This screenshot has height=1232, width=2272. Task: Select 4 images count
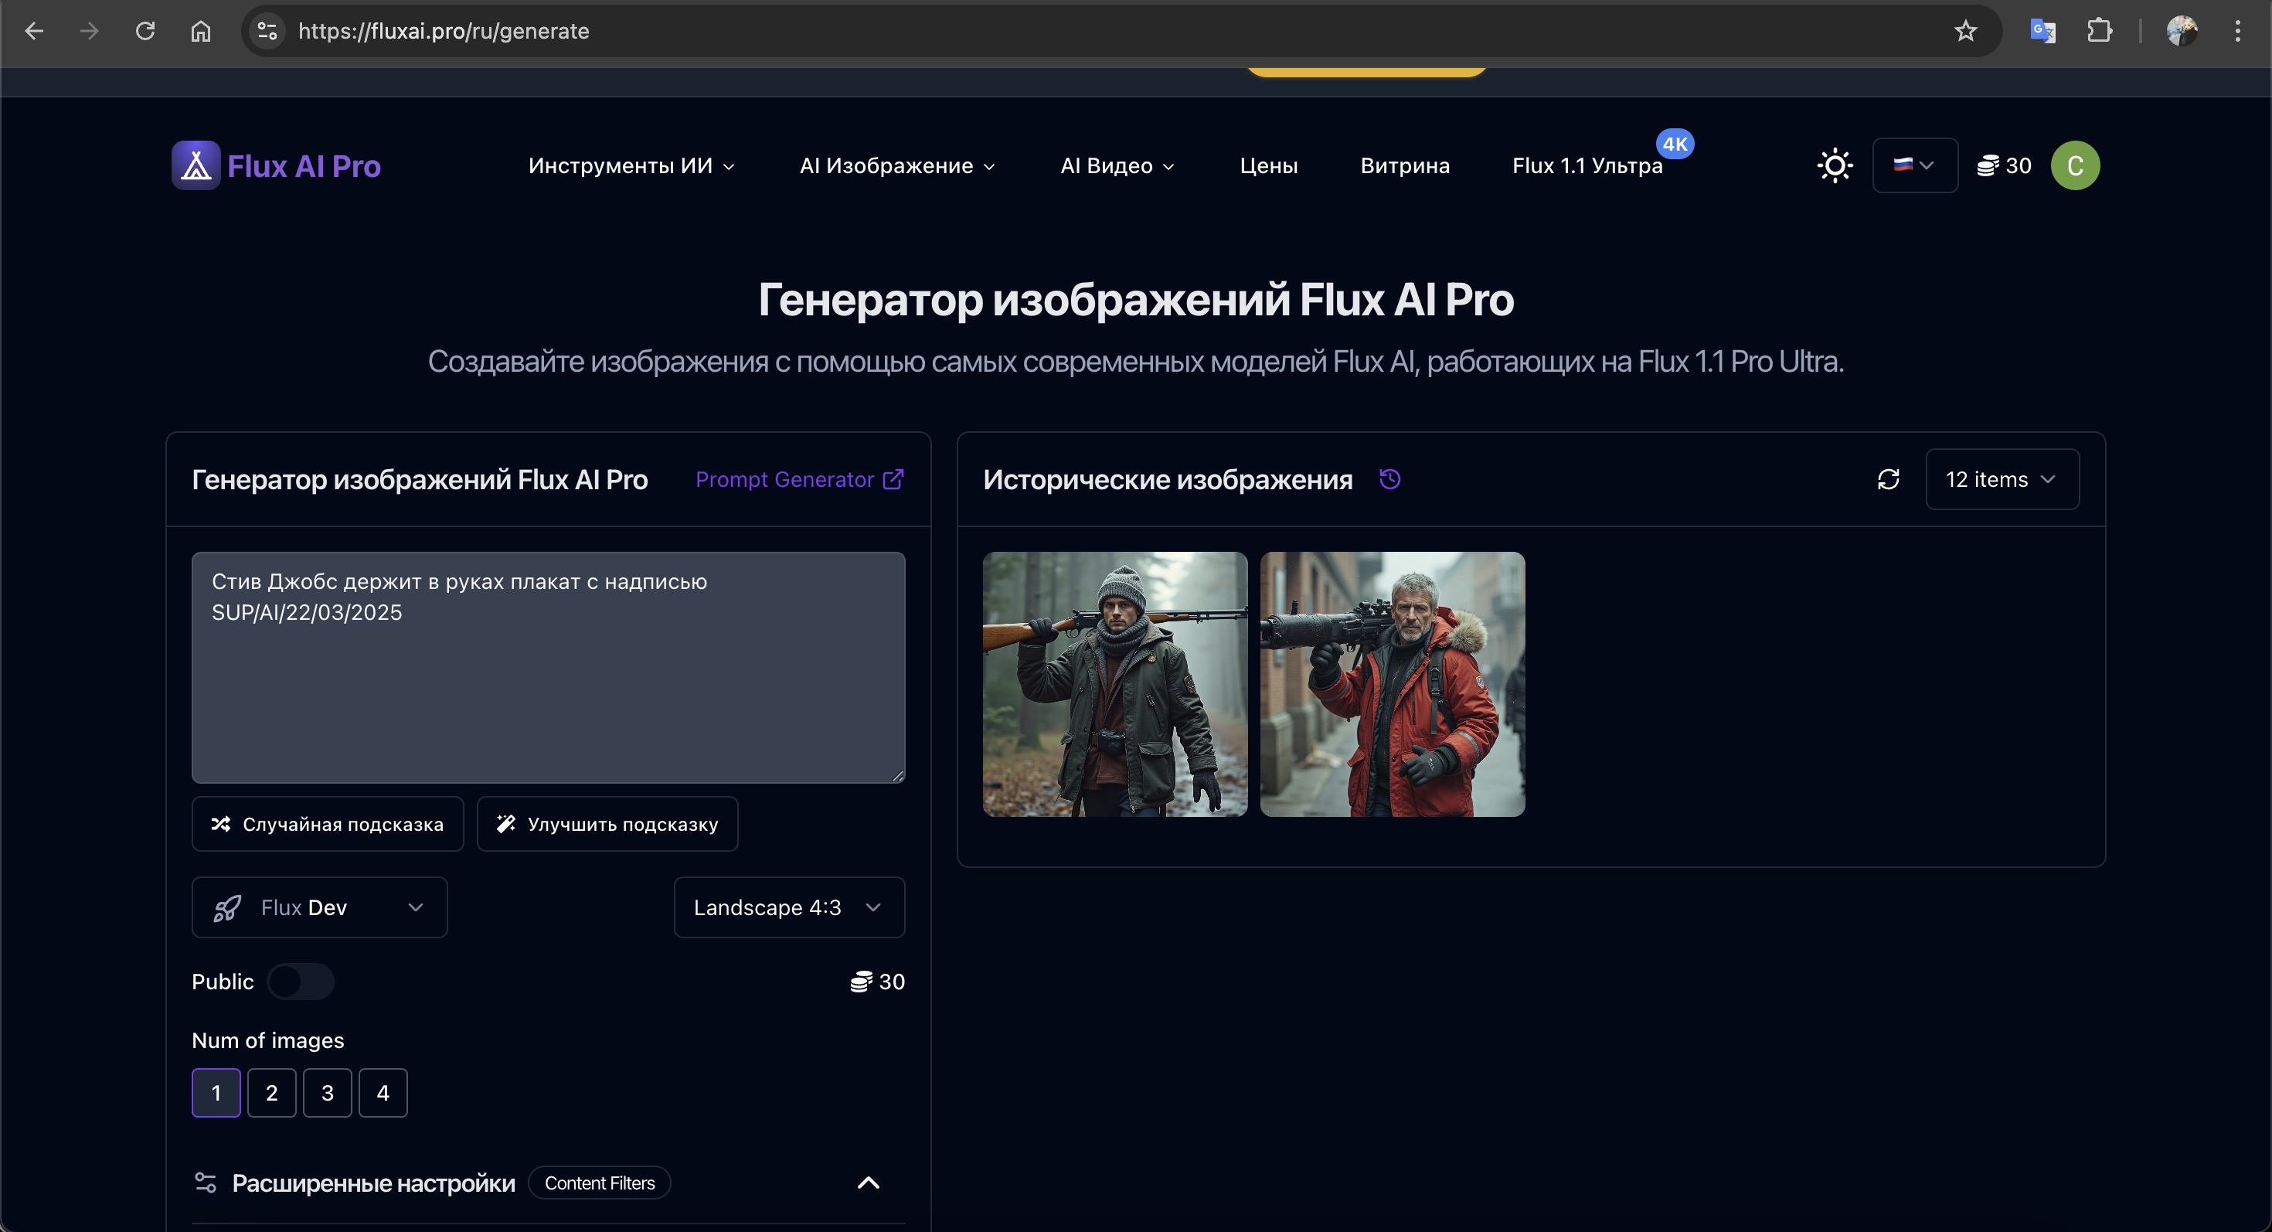(383, 1093)
